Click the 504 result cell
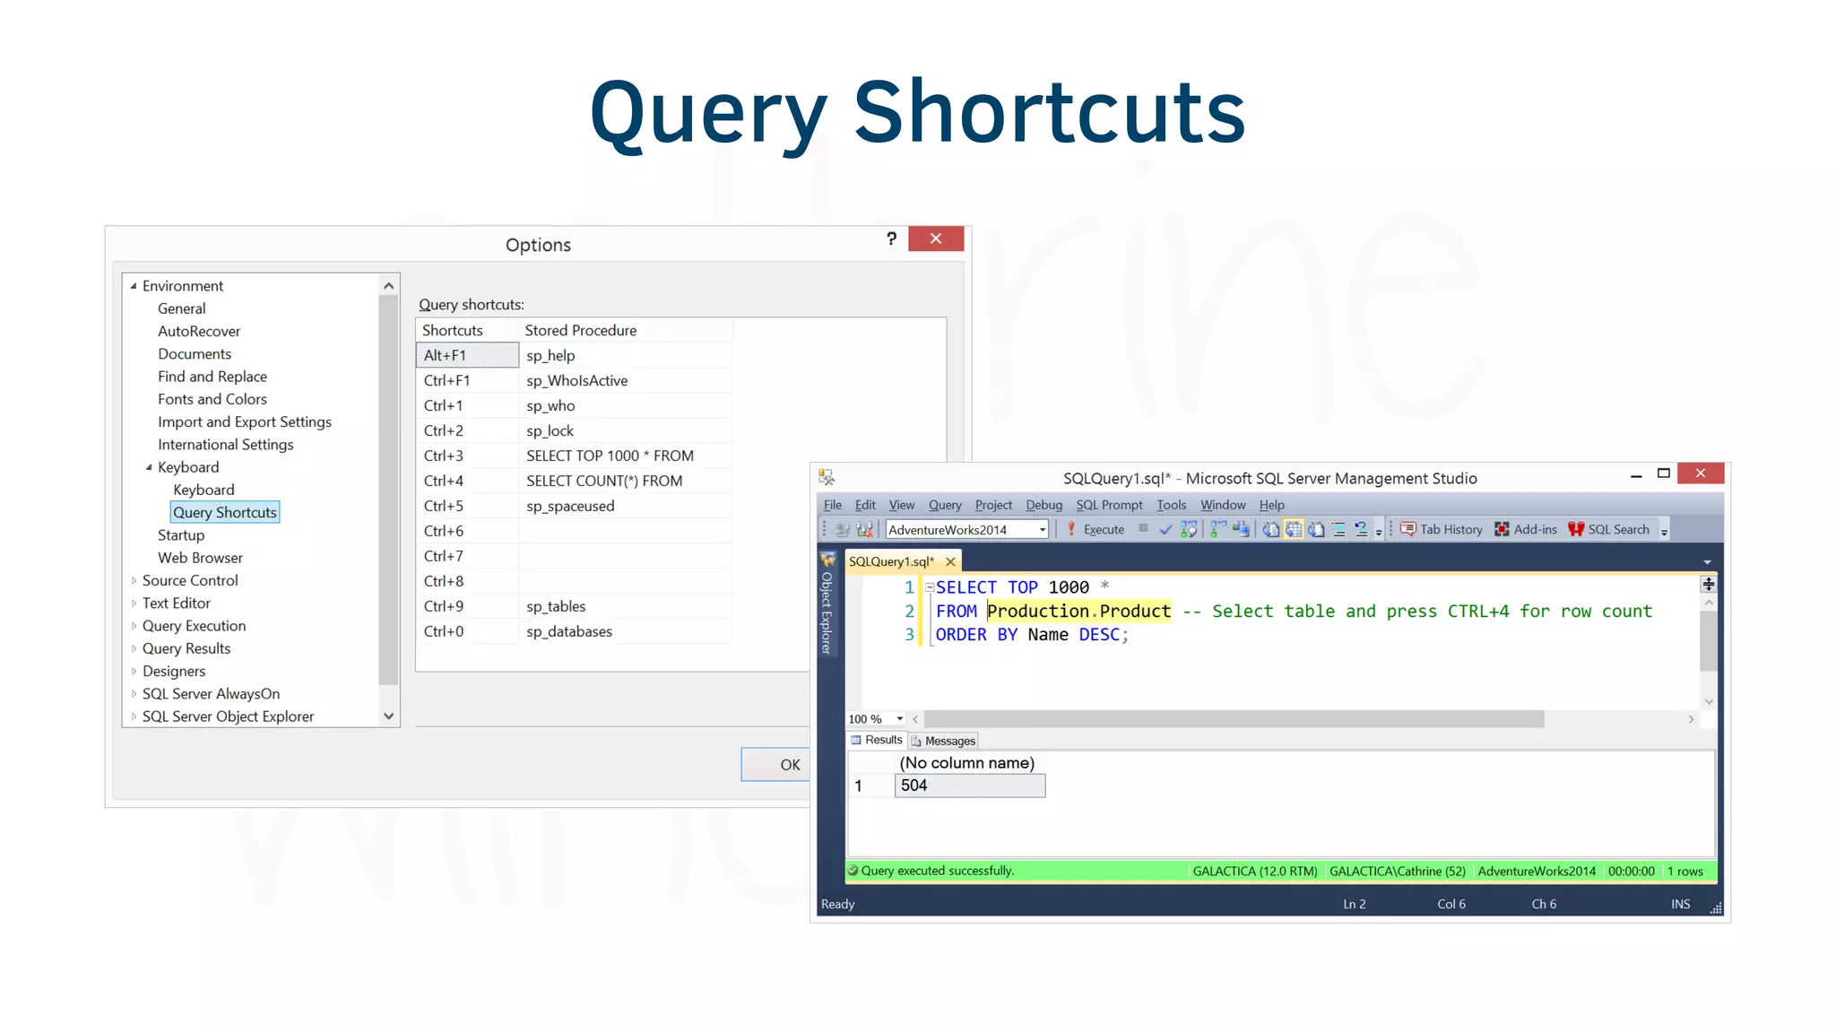Viewport: 1836px width, 1033px height. [970, 786]
